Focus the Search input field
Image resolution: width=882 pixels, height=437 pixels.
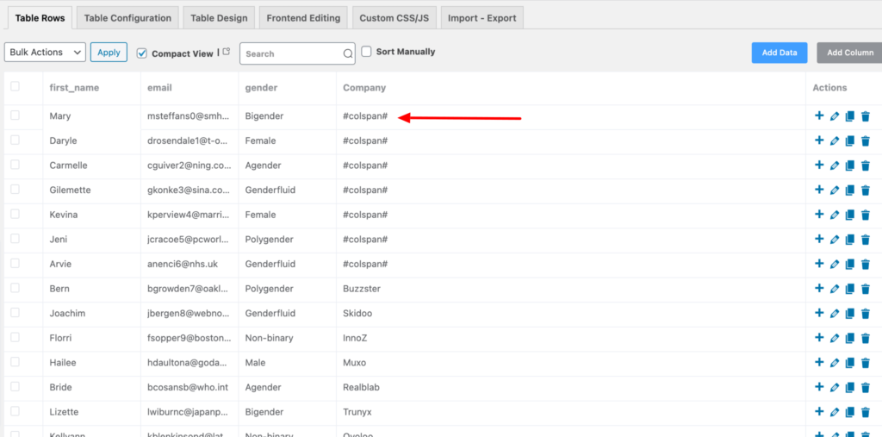click(x=291, y=53)
